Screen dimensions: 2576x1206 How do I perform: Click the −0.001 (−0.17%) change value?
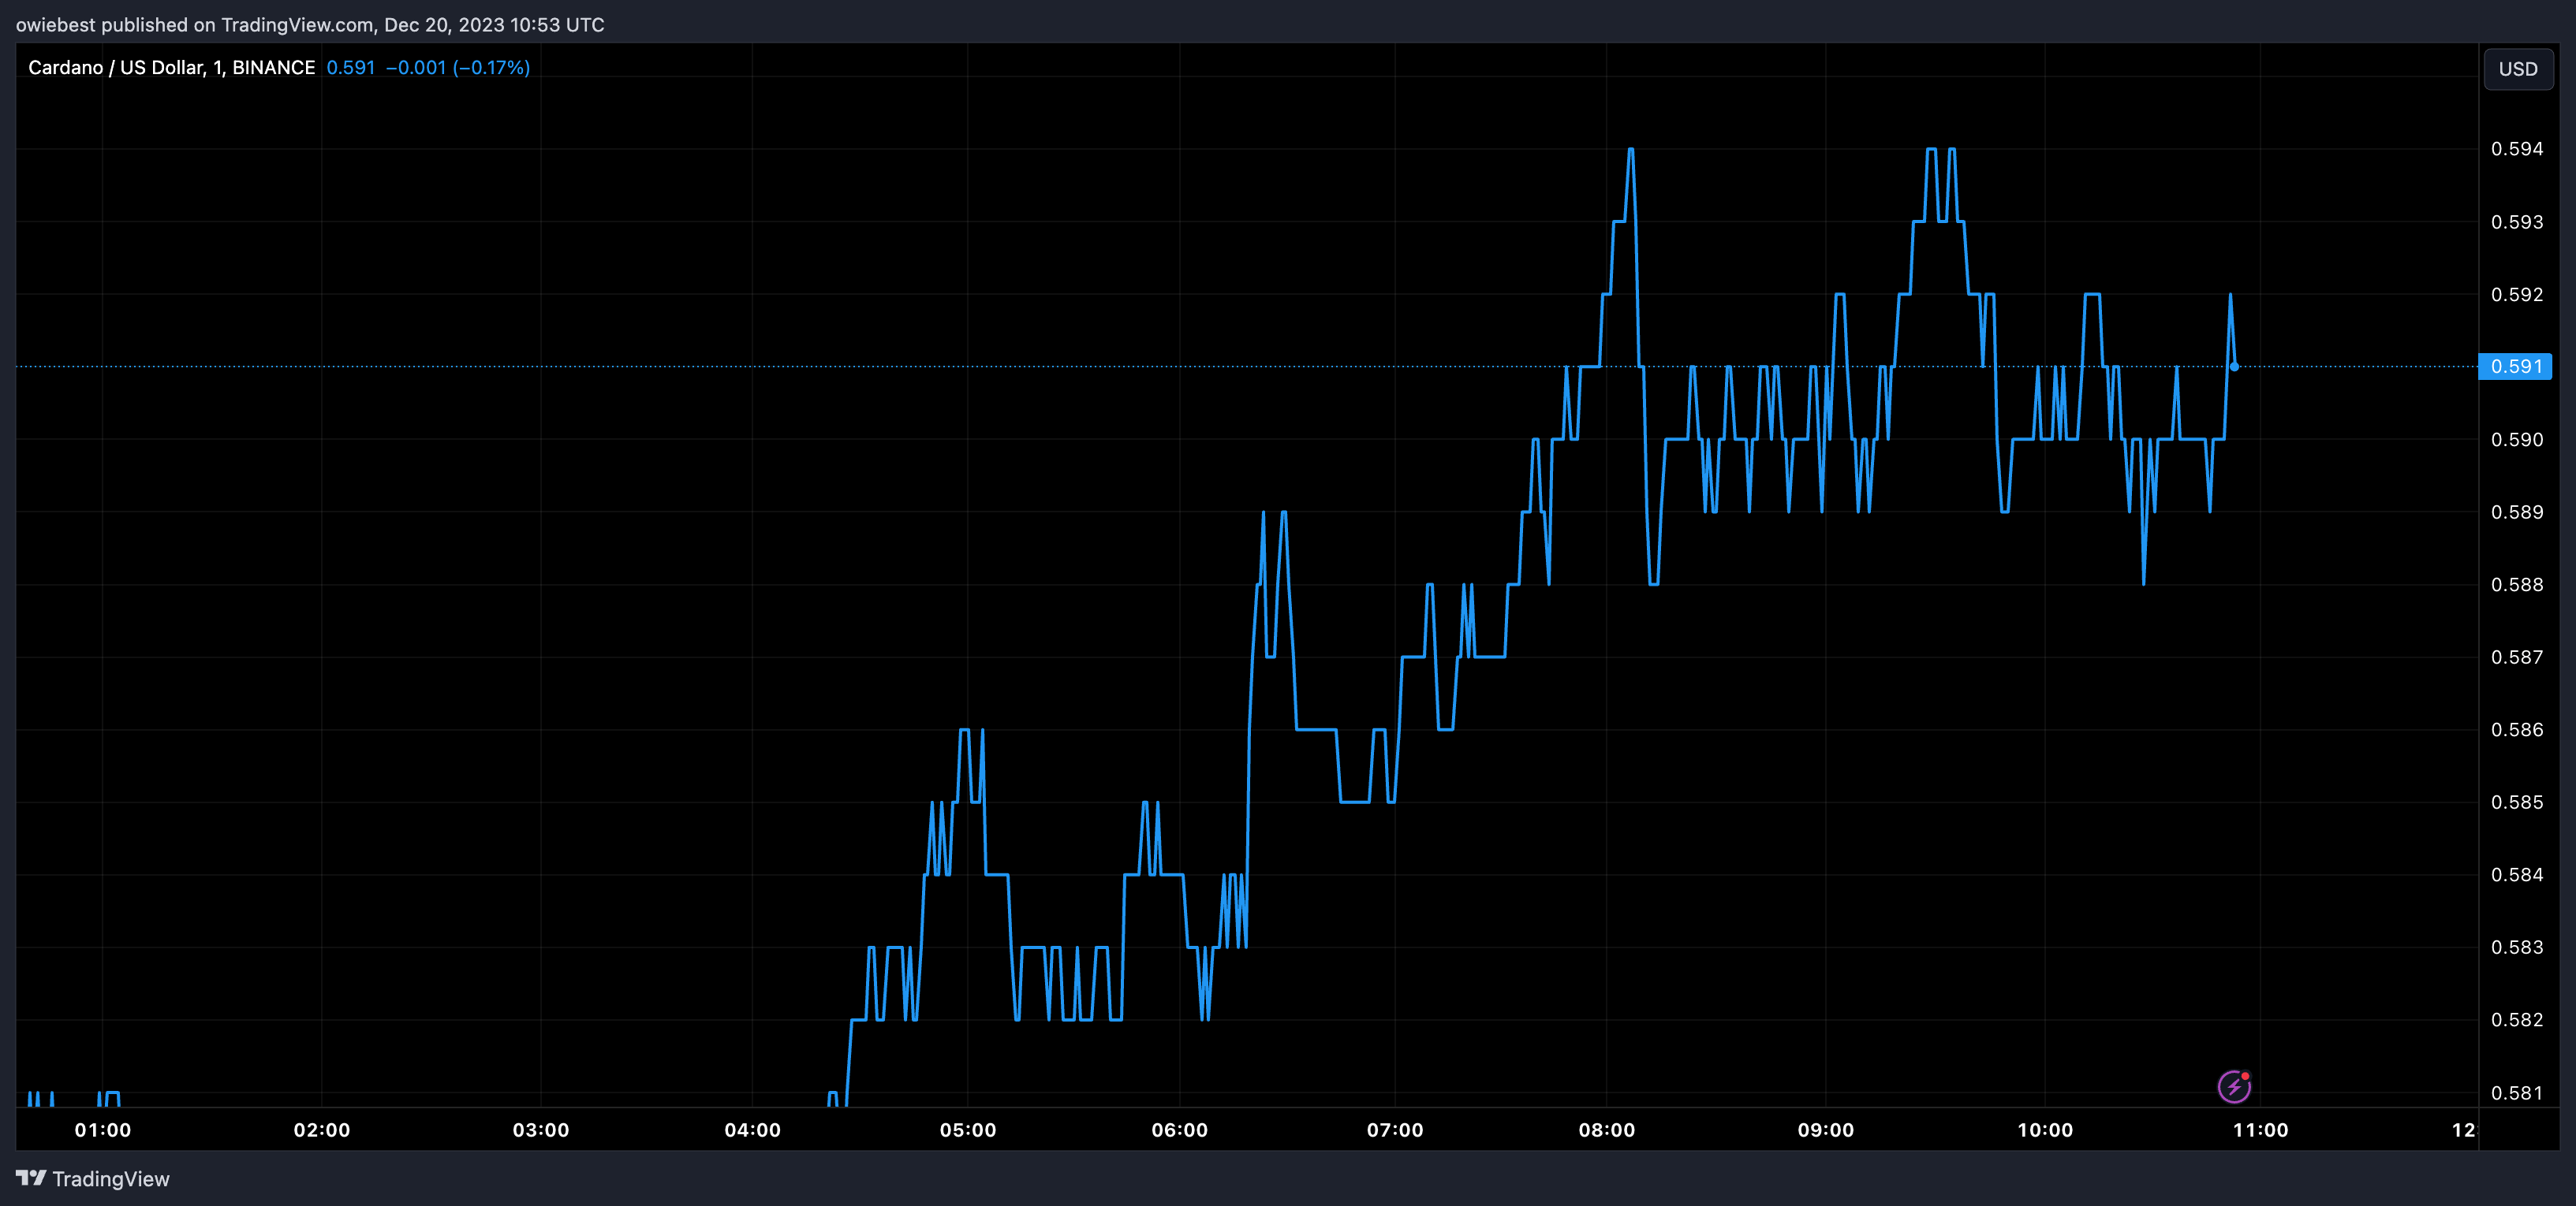click(458, 67)
